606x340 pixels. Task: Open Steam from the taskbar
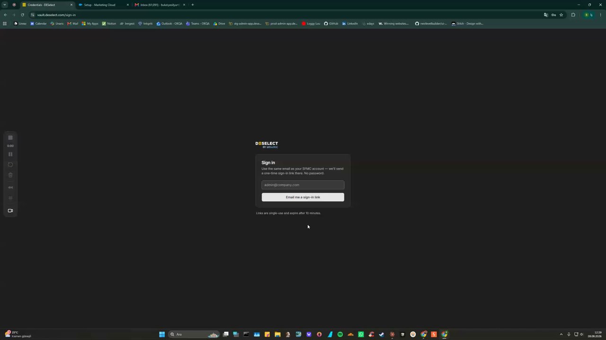point(382,334)
